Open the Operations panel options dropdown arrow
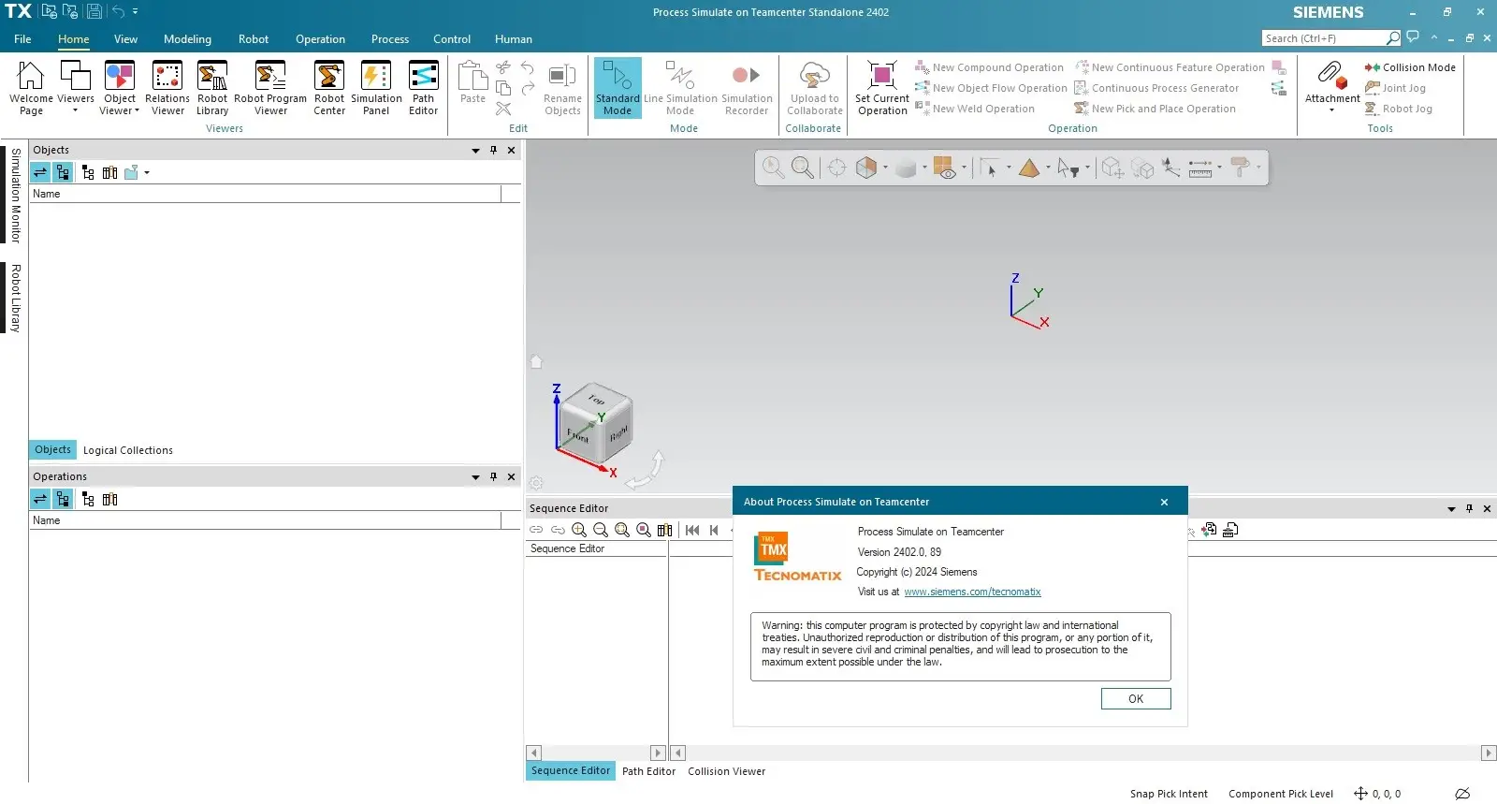 475,477
